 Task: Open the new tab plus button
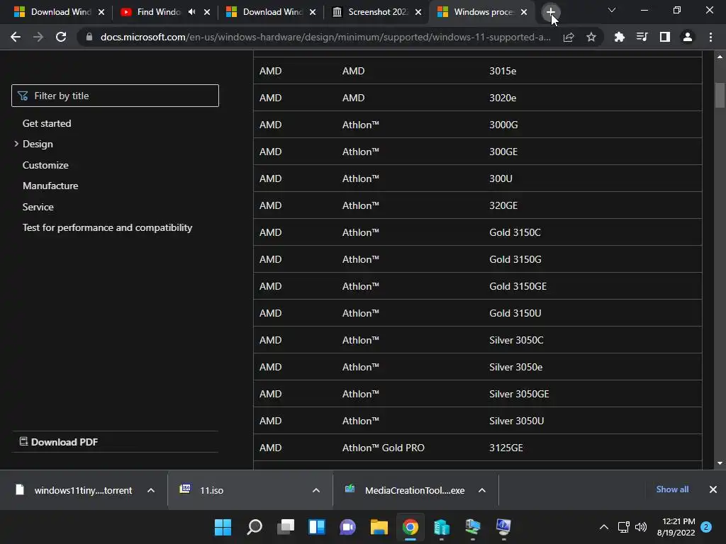550,12
